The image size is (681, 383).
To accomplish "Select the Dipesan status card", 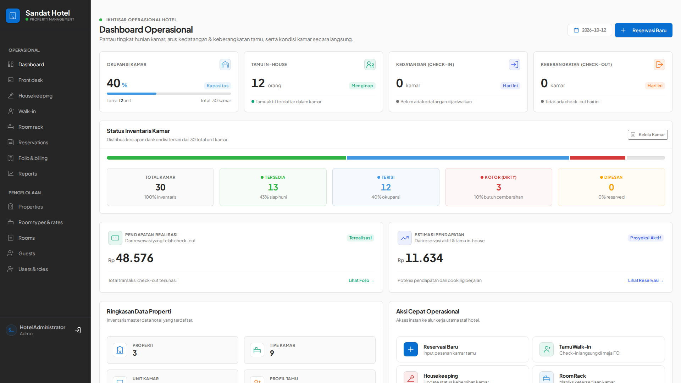I will [611, 187].
